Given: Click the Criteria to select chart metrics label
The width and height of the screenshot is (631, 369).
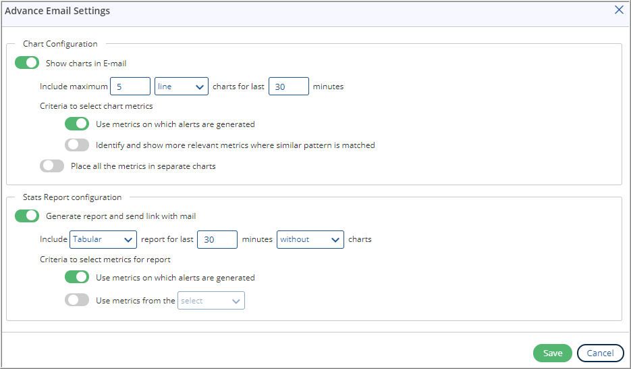Looking at the screenshot, I should [x=97, y=106].
